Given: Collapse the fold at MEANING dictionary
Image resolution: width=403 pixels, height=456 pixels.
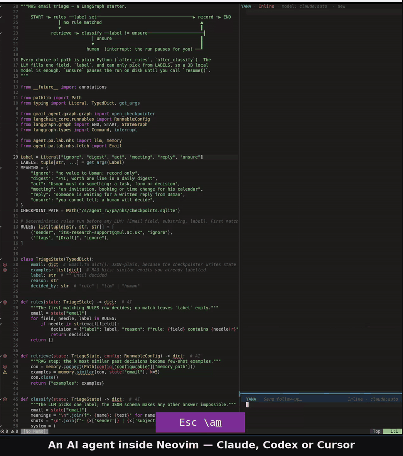Looking at the screenshot, I should (1, 168).
